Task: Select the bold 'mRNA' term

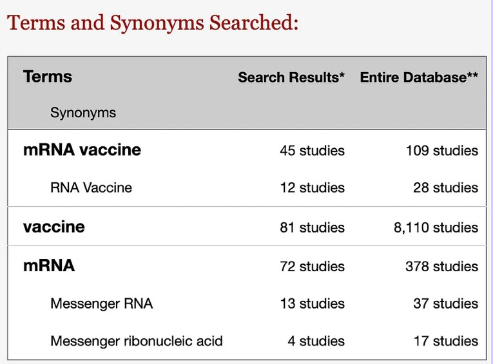Action: pyautogui.click(x=49, y=265)
